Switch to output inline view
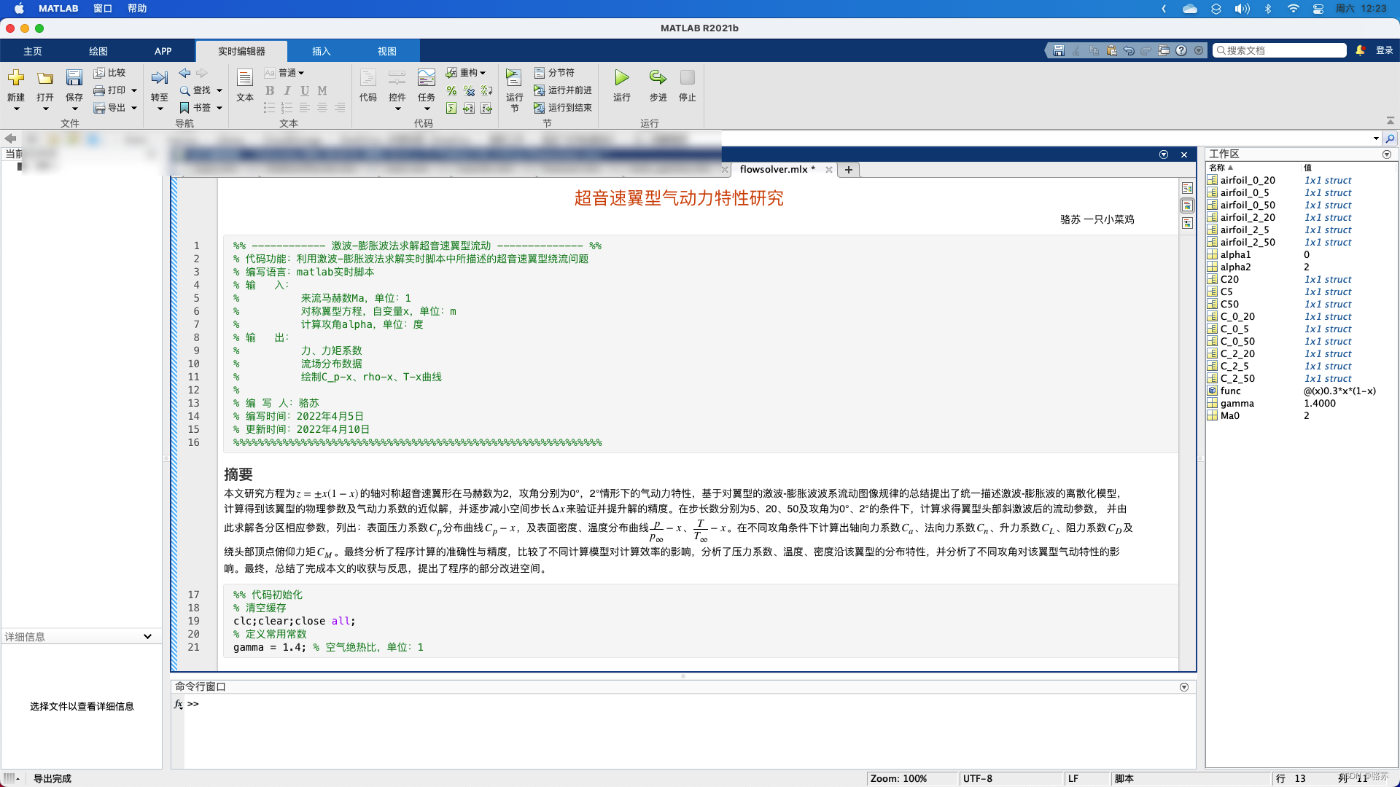The height and width of the screenshot is (787, 1400). [1187, 206]
